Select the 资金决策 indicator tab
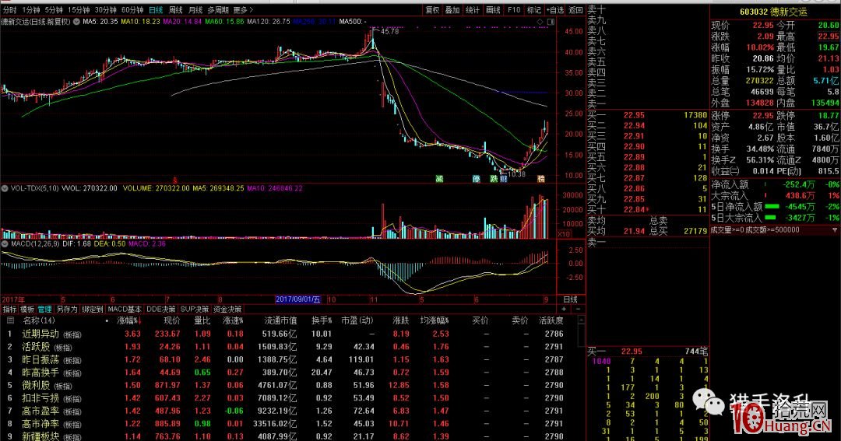 point(227,310)
